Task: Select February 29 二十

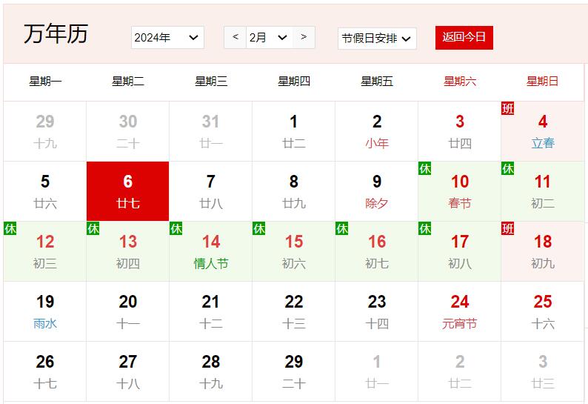Action: pos(293,371)
